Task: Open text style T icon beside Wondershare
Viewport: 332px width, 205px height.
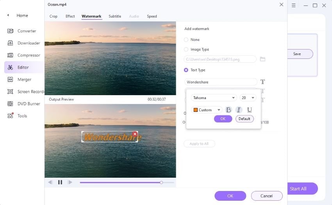Action: coord(262,82)
